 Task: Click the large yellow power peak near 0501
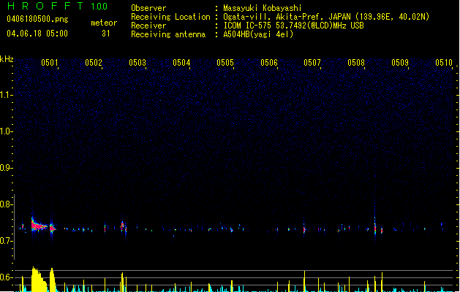[39, 279]
